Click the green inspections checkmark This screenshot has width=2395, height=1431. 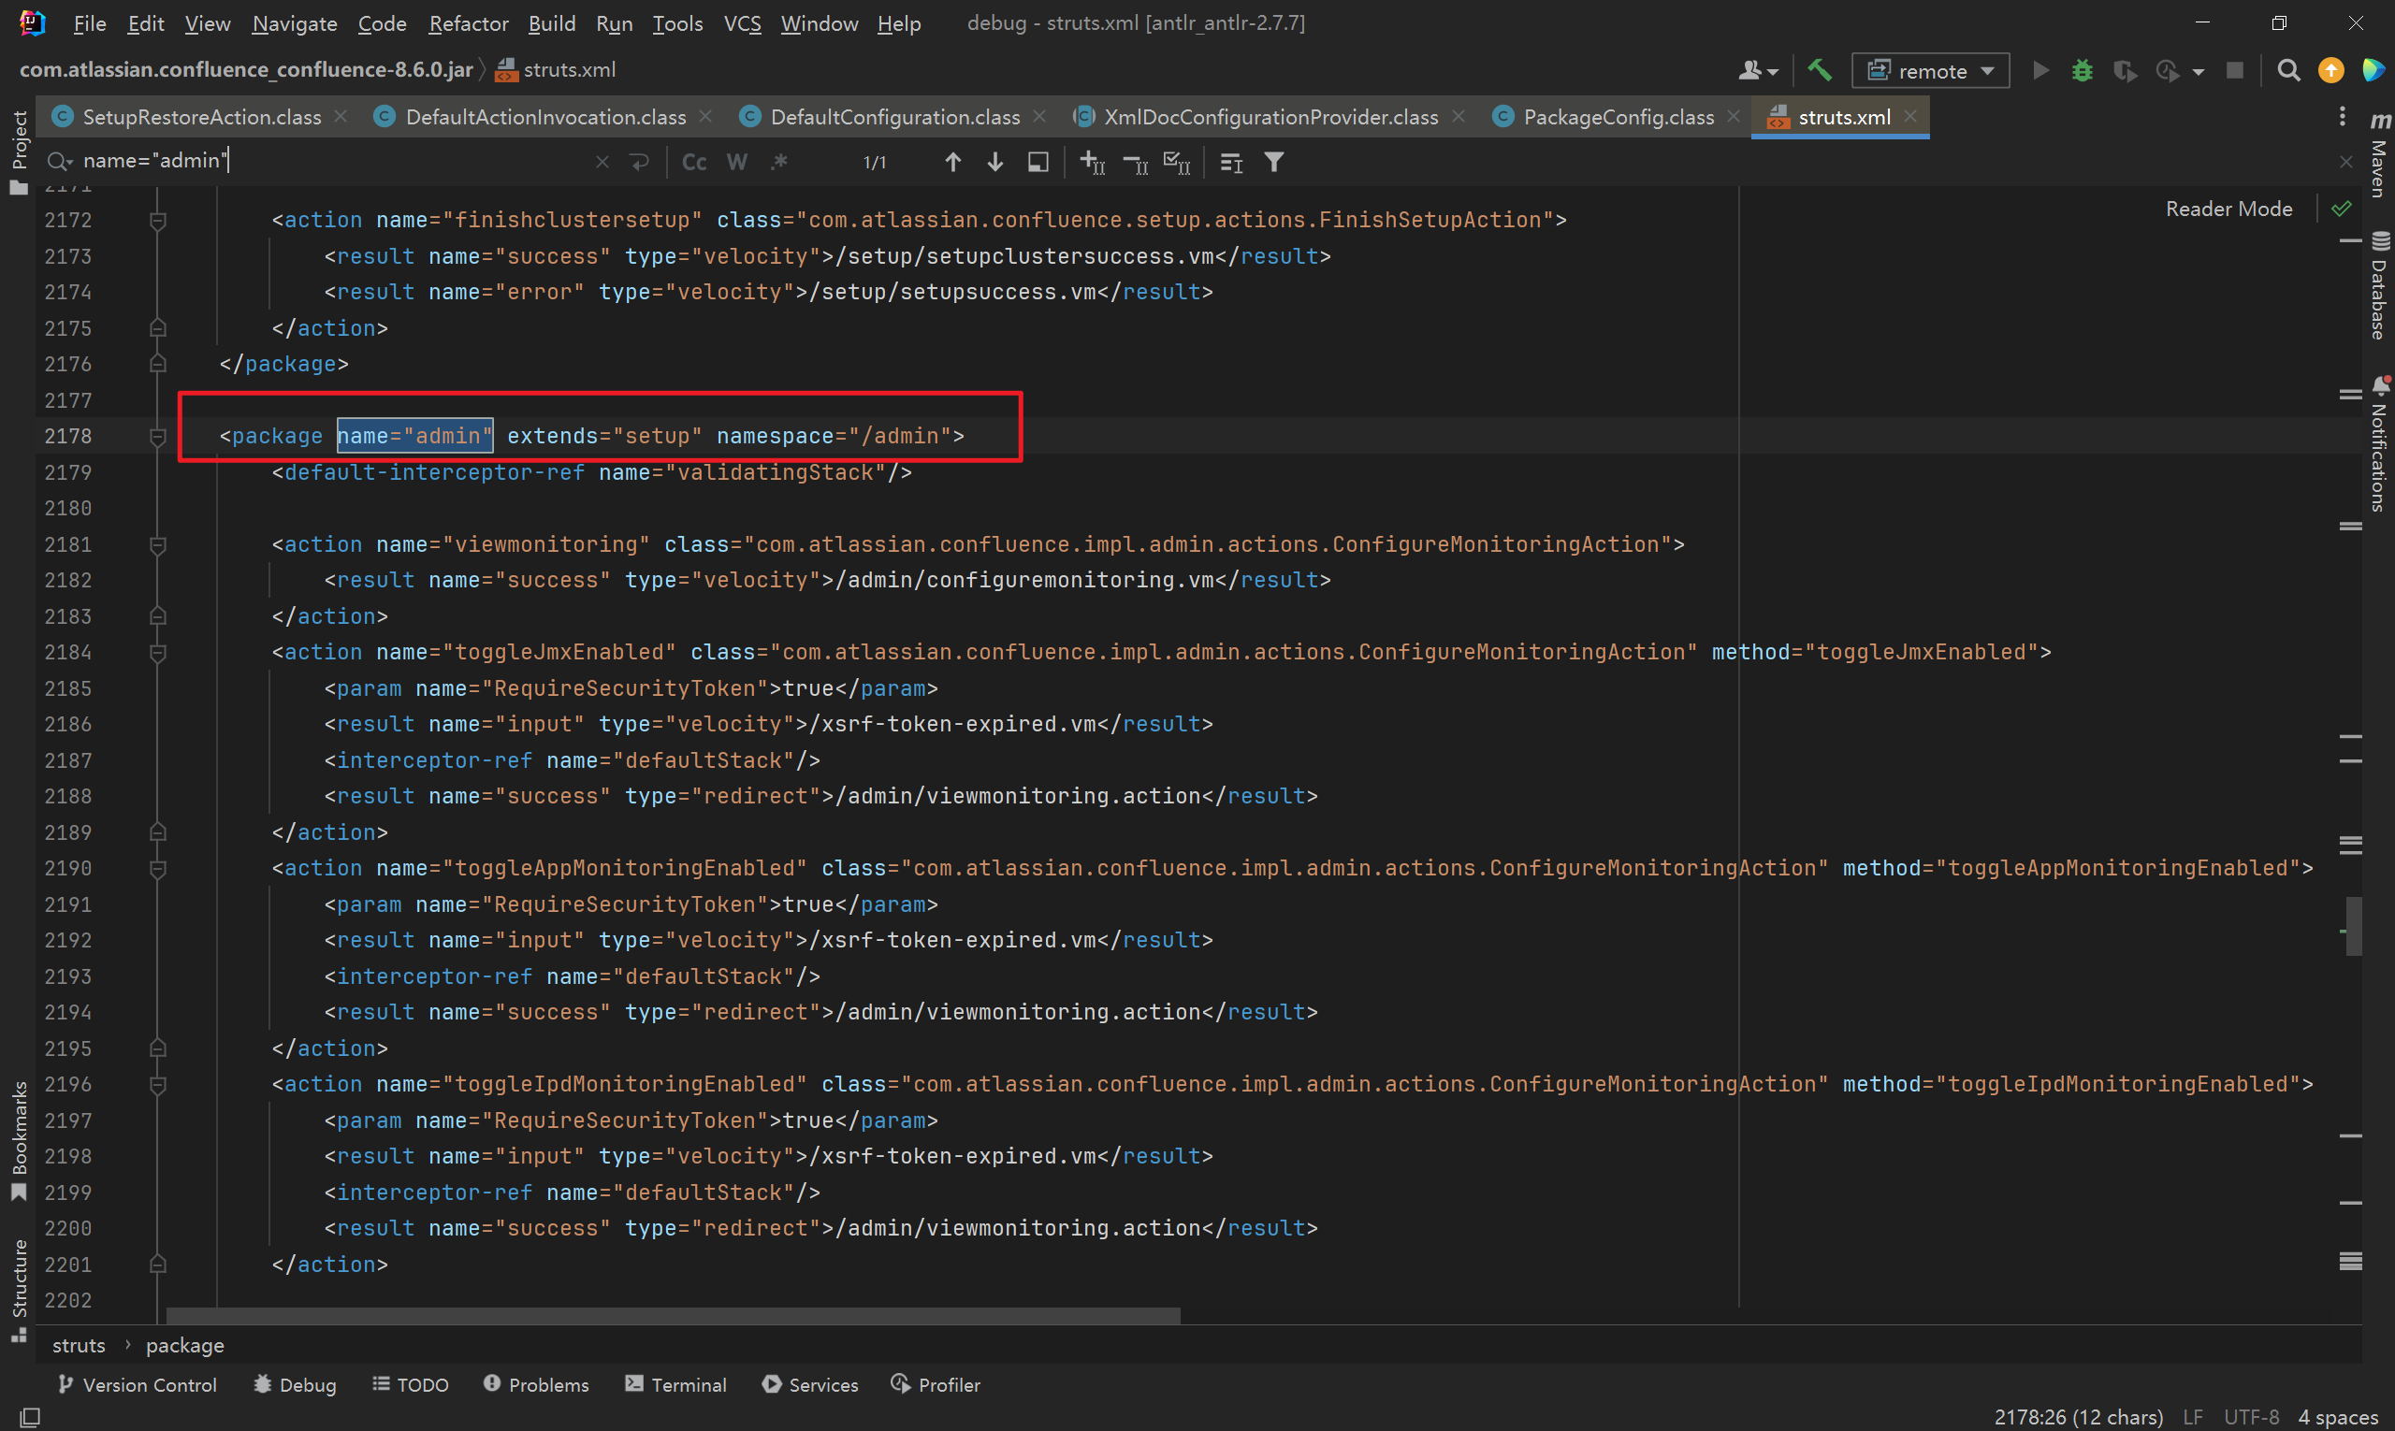(2341, 209)
